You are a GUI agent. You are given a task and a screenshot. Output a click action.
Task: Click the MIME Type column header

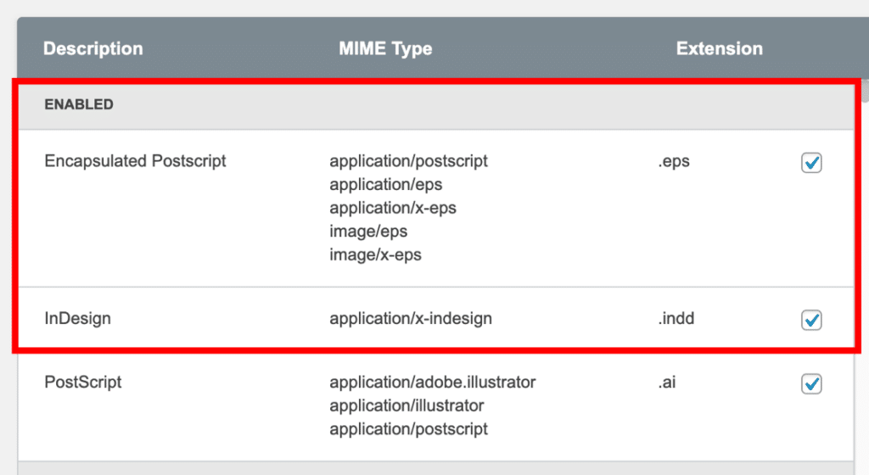[385, 48]
